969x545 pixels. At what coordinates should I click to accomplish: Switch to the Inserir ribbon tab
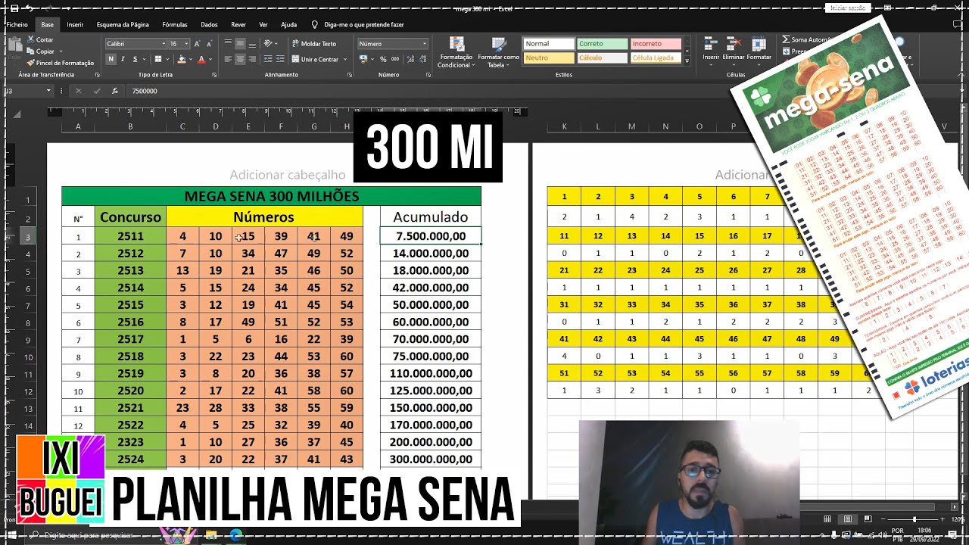(x=75, y=24)
